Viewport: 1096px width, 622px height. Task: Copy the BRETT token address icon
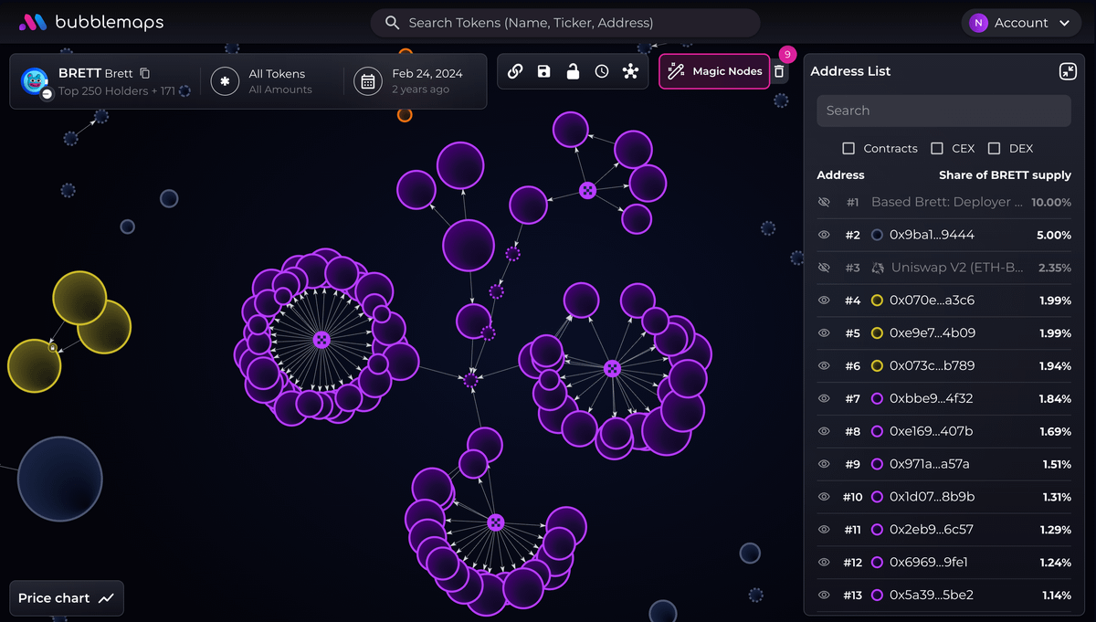(x=144, y=73)
